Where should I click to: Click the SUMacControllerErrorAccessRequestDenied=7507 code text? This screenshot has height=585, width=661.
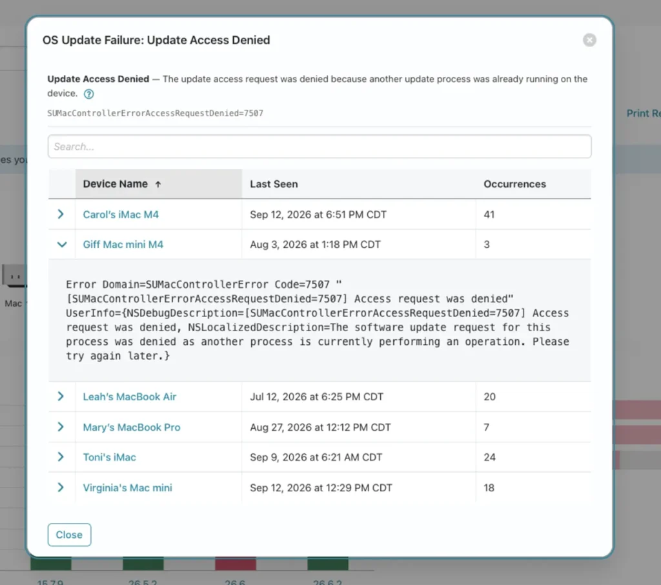(155, 113)
